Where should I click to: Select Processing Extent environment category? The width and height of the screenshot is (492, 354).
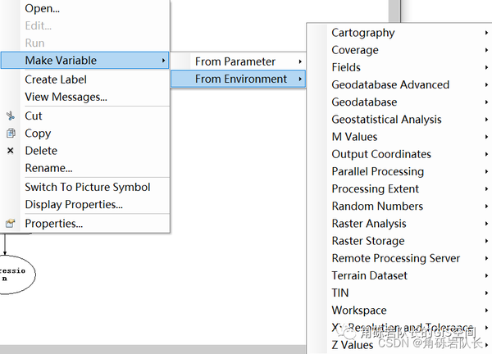[376, 189]
